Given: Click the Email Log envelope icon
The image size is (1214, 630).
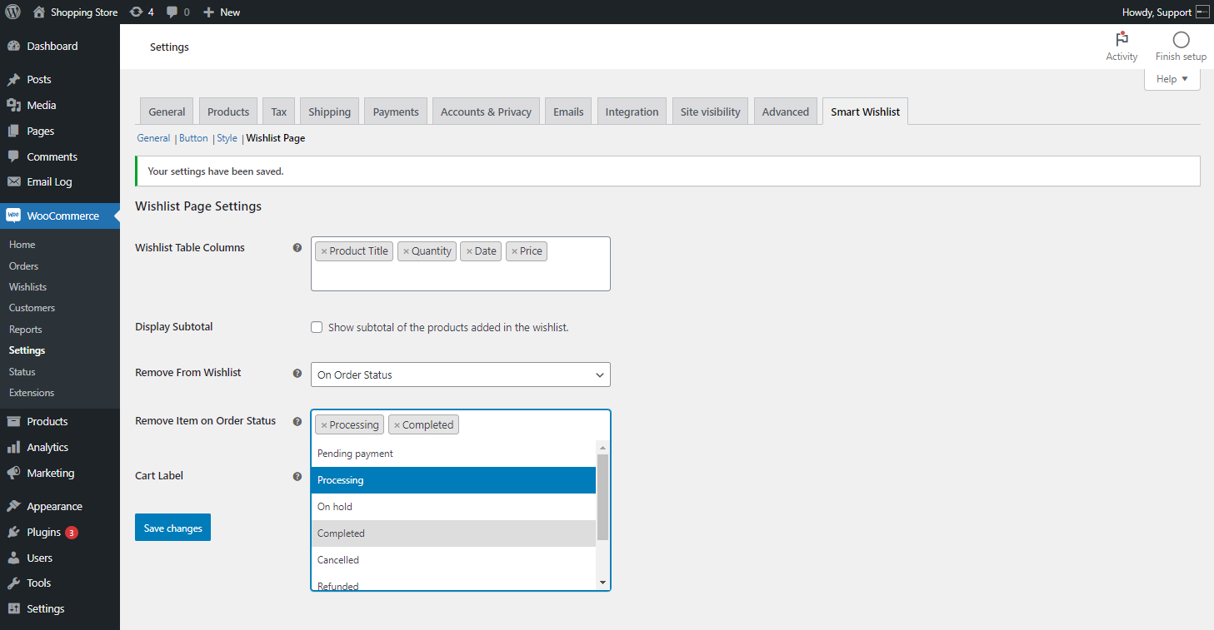Looking at the screenshot, I should click(13, 182).
